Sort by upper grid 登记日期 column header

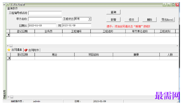pyautogui.click(x=22, y=31)
